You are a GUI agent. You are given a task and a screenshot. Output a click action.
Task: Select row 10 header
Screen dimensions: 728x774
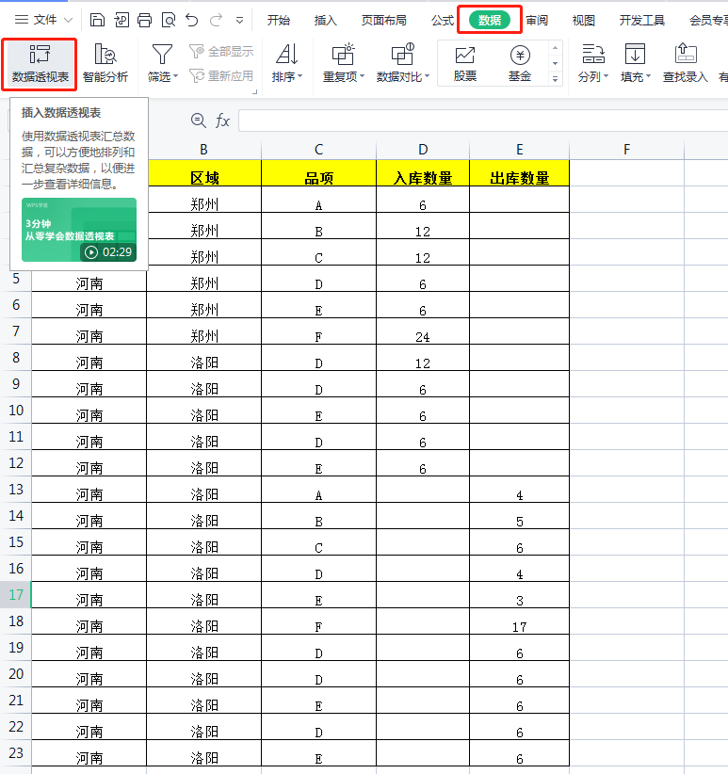click(16, 411)
